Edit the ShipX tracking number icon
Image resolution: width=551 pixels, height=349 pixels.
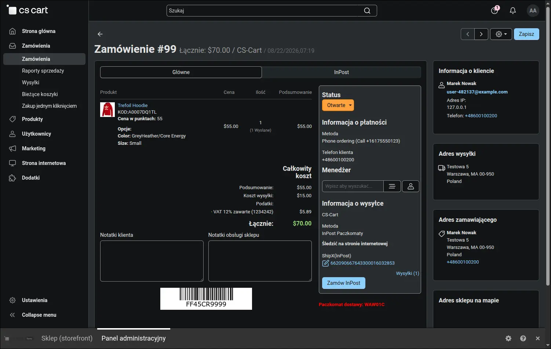pos(325,263)
